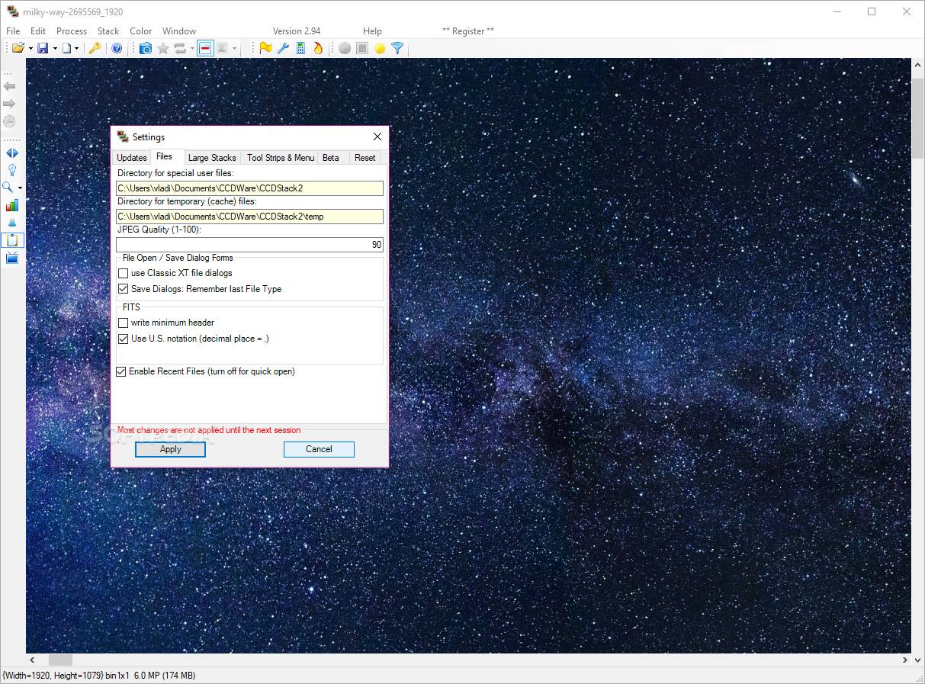Open the Color menu
The width and height of the screenshot is (925, 684).
point(141,31)
